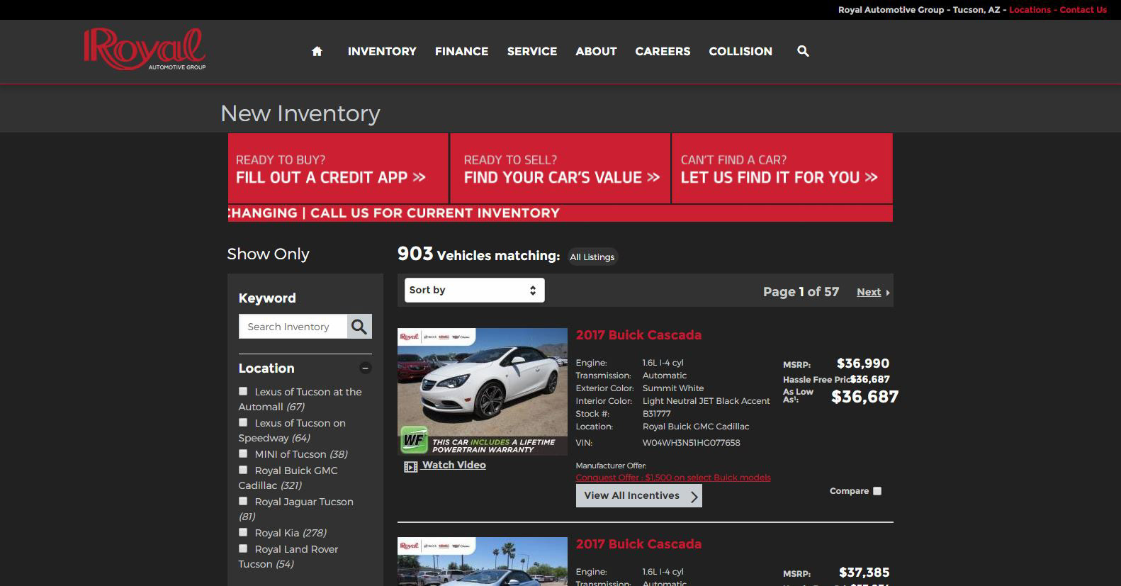Image resolution: width=1121 pixels, height=586 pixels.
Task: Click the white Buick Cascada photo
Action: pos(483,391)
